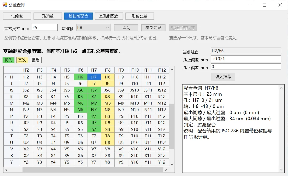288x176 pixels.
Task: Click the 最后 legend swatch
Action: click(x=36, y=60)
